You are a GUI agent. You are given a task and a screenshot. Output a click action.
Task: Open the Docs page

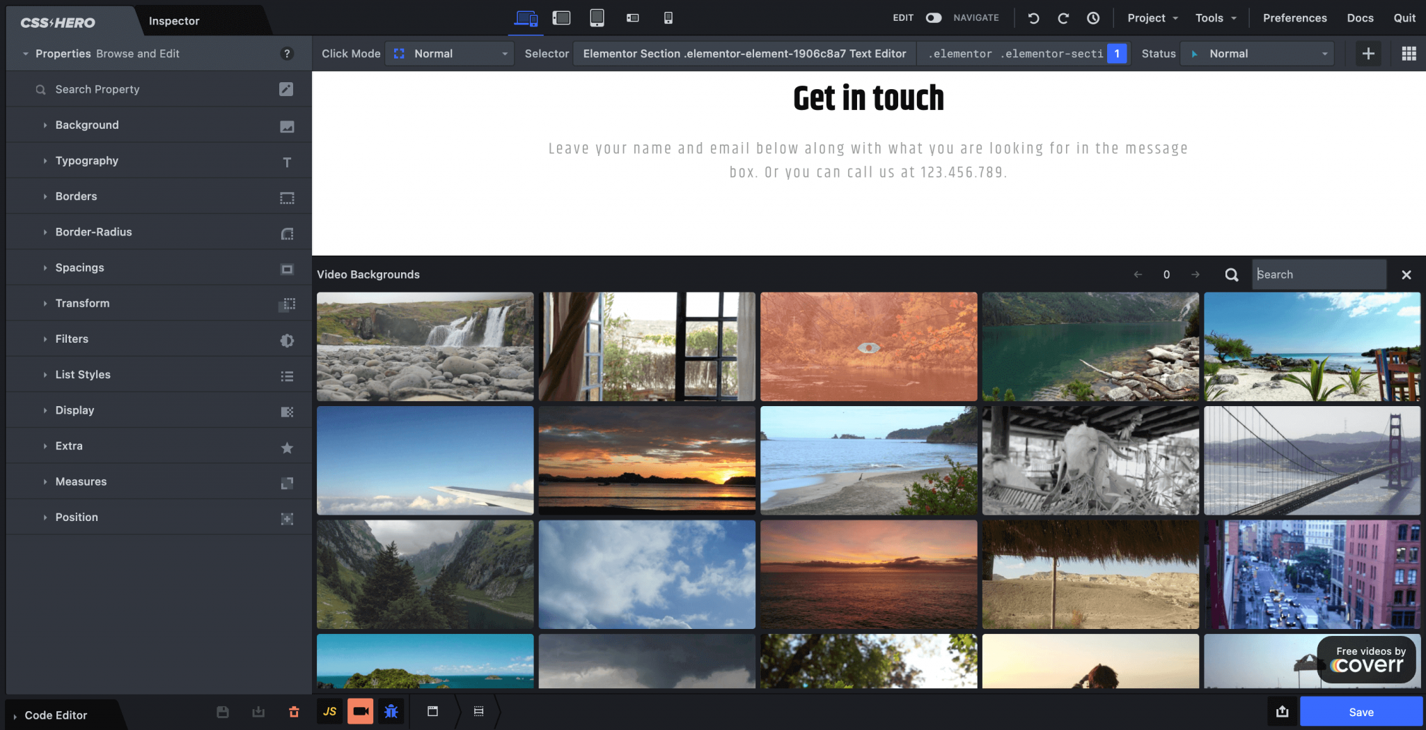(1360, 17)
